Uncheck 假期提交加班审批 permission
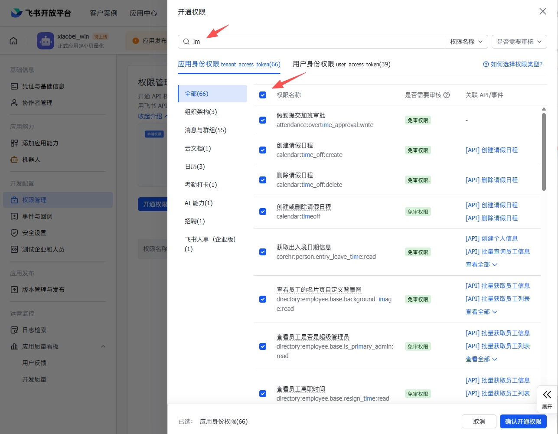558x434 pixels. click(x=263, y=120)
